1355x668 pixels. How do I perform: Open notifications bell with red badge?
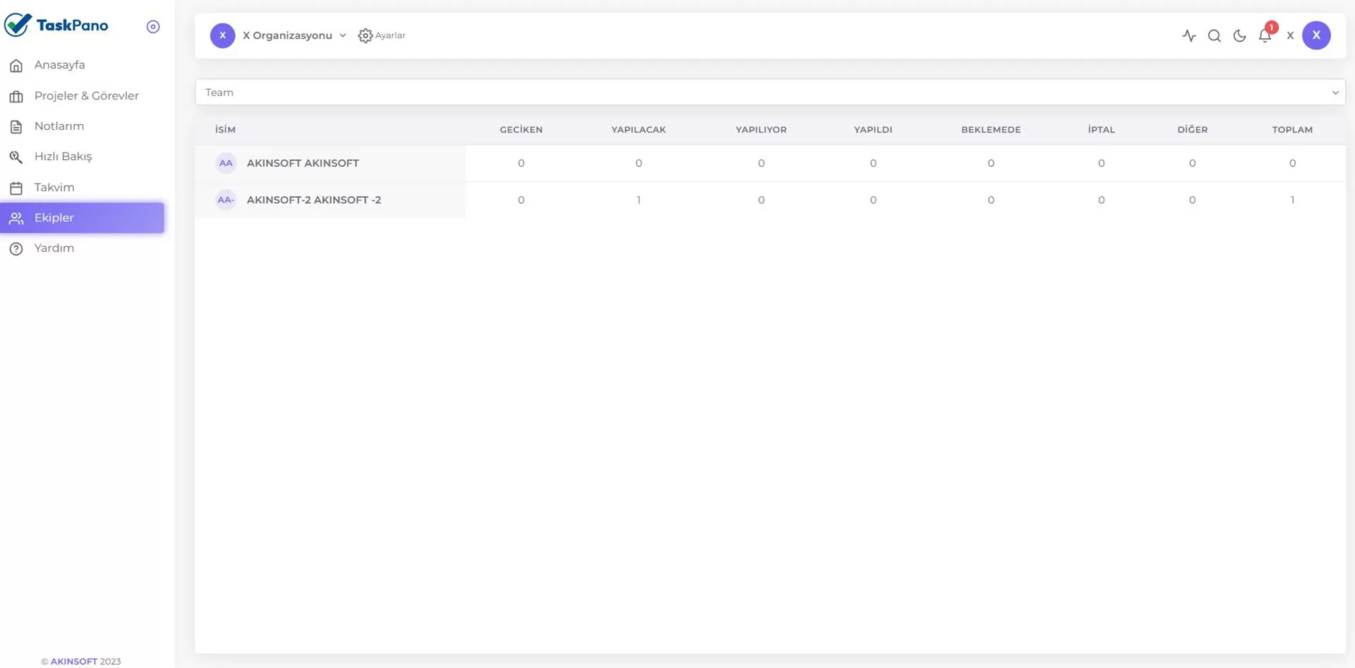pyautogui.click(x=1265, y=35)
